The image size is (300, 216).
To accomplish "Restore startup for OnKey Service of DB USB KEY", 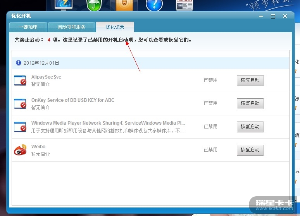I will click(250, 104).
